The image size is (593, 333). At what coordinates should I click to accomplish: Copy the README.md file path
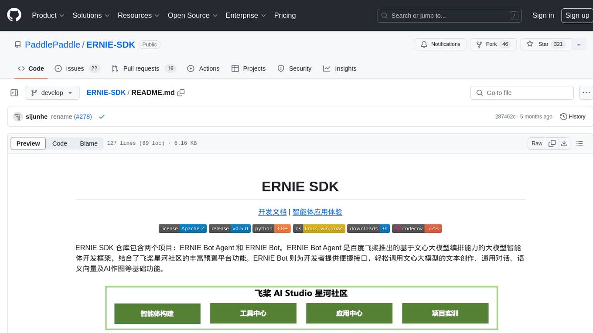pyautogui.click(x=181, y=93)
